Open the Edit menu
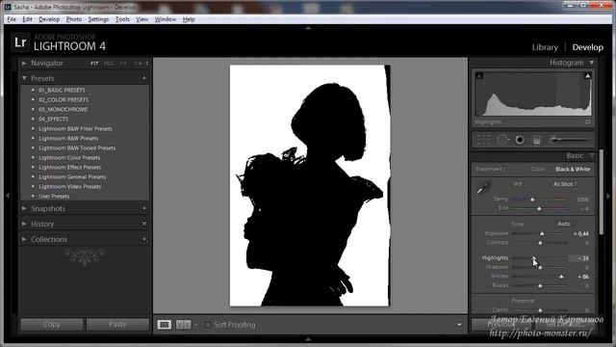 pos(27,19)
